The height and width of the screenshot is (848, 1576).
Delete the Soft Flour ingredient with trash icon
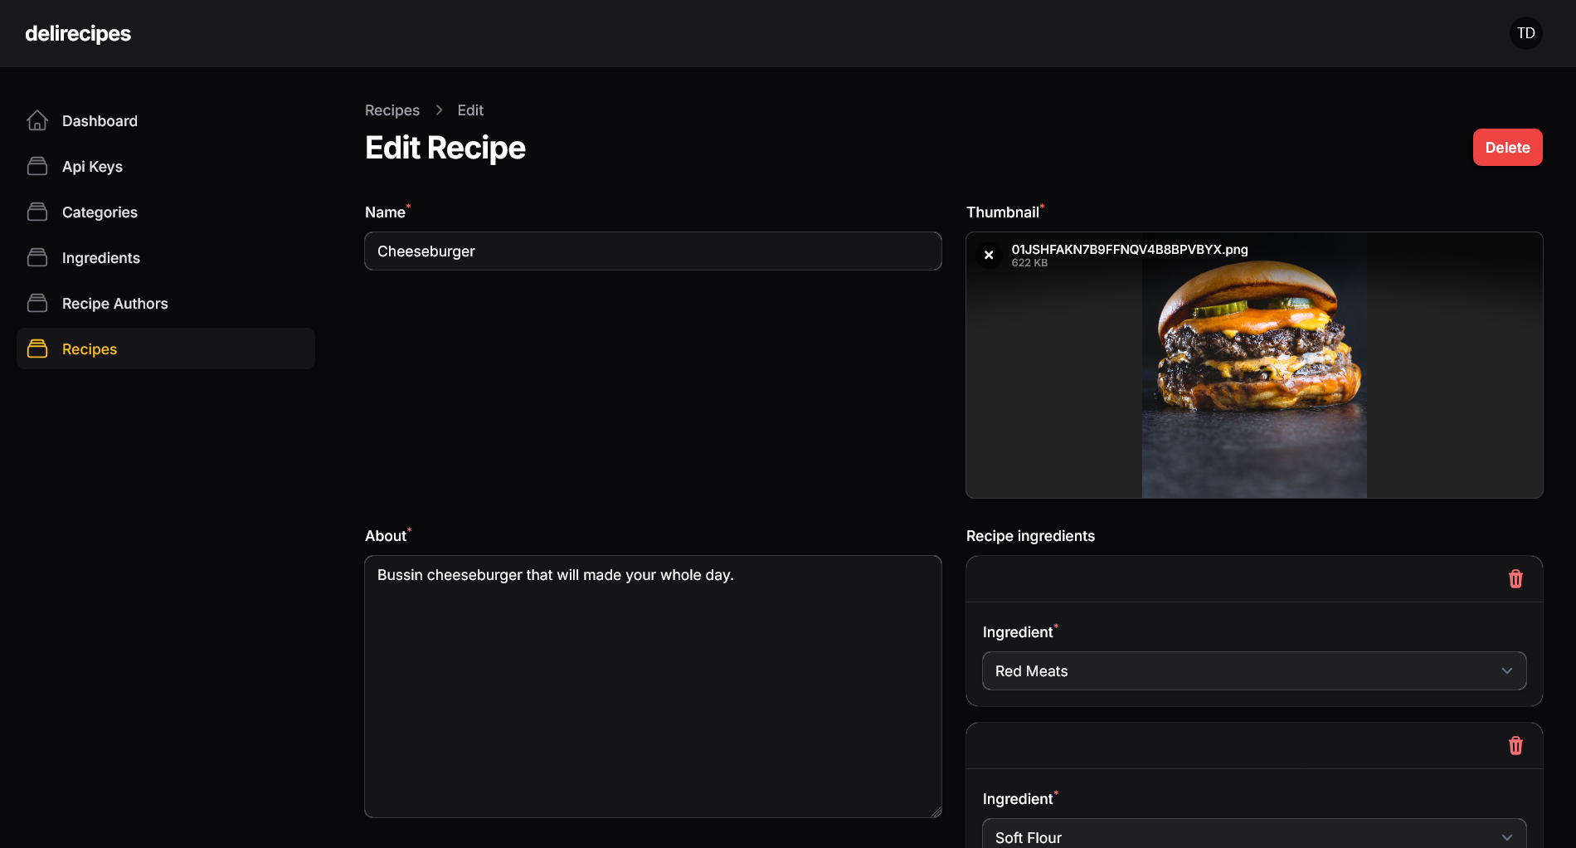[x=1515, y=746]
